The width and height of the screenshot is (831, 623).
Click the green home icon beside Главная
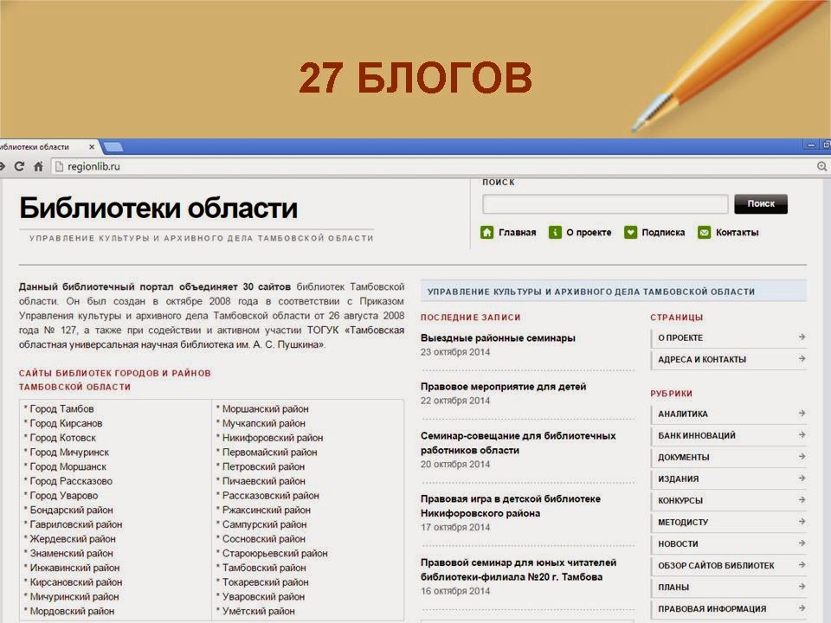[486, 232]
